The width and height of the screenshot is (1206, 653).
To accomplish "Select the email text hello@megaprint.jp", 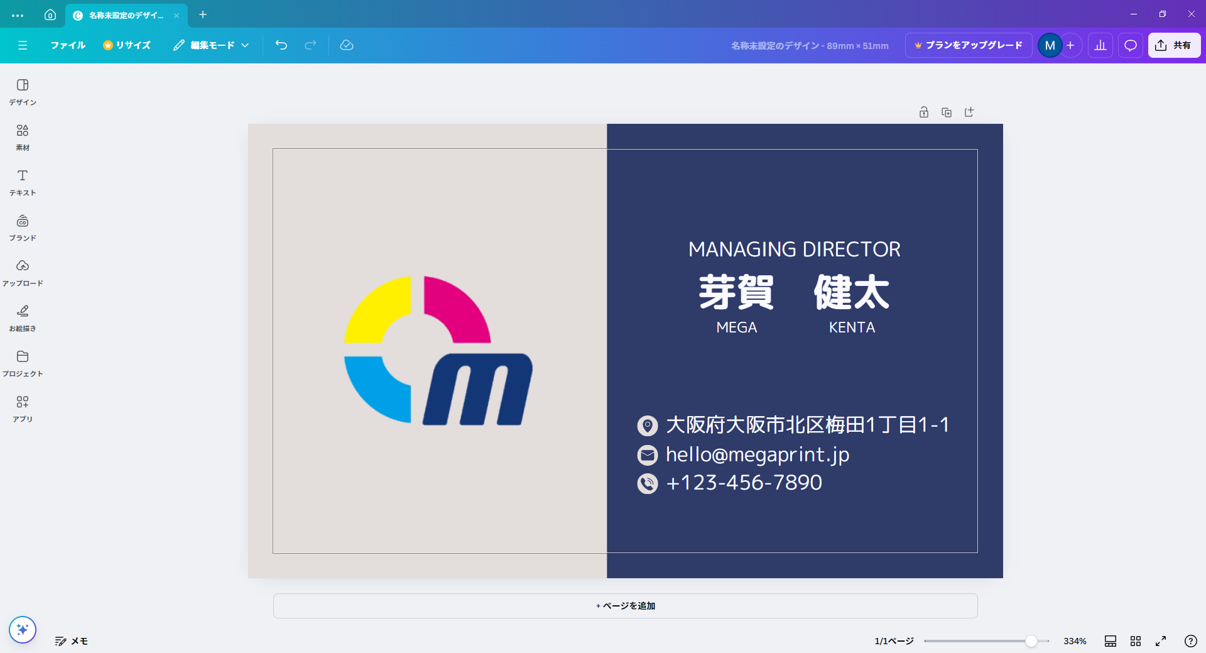I will point(757,454).
